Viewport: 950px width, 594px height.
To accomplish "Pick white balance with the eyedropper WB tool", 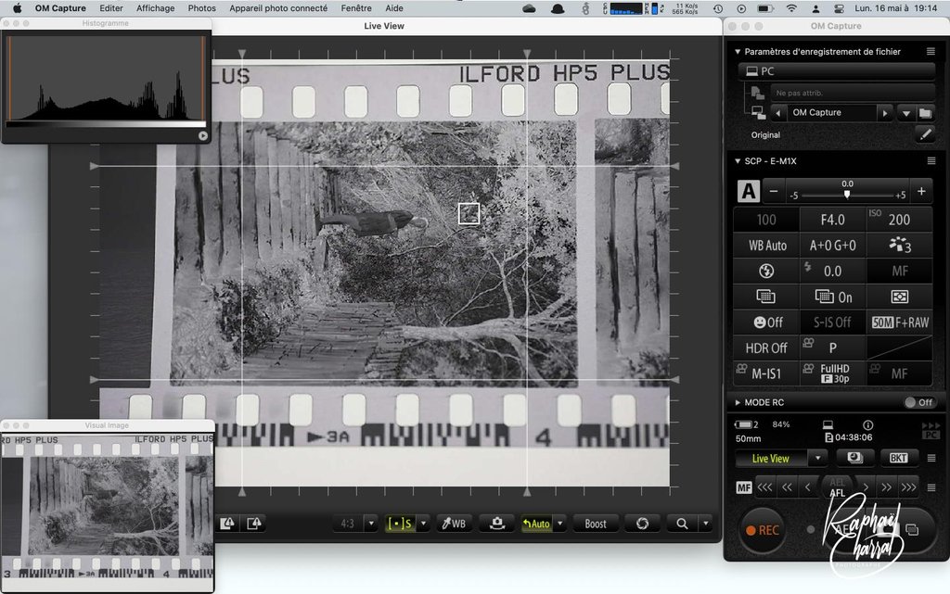I will click(453, 524).
